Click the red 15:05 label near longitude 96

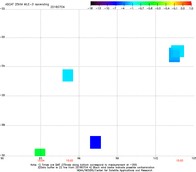[x=69, y=161]
